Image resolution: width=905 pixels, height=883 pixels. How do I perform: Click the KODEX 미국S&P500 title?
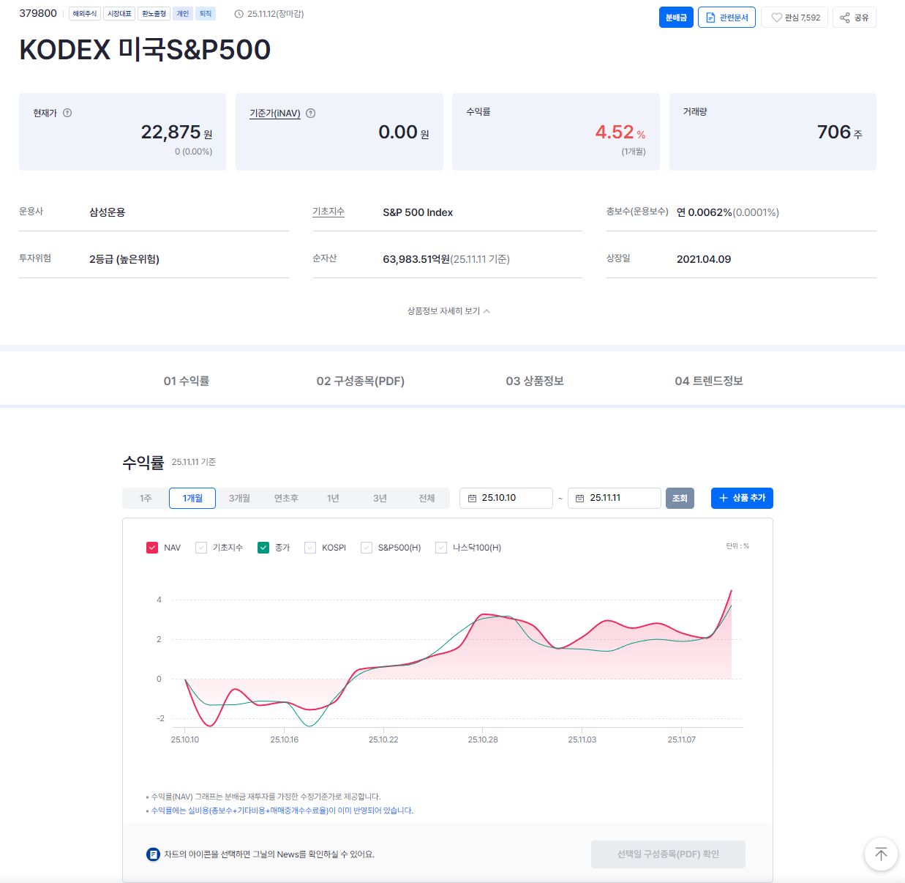pyautogui.click(x=145, y=50)
